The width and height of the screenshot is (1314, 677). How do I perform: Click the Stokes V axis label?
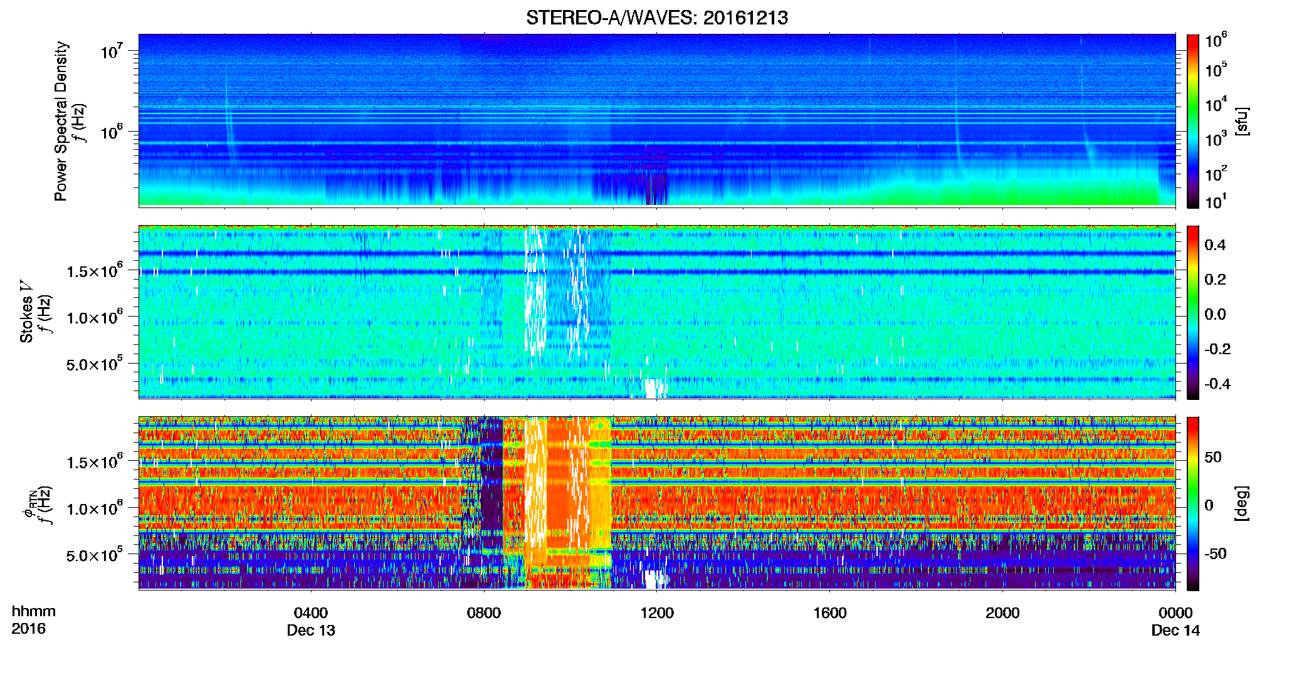click(x=26, y=312)
